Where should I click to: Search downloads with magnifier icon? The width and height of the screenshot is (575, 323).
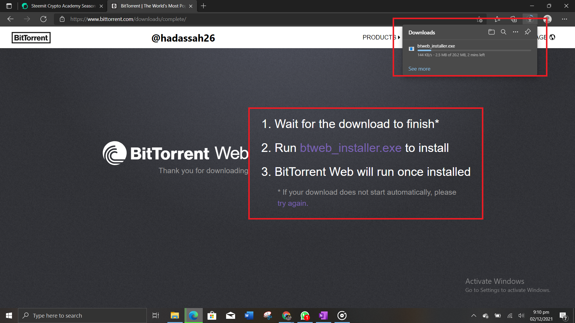pyautogui.click(x=503, y=32)
